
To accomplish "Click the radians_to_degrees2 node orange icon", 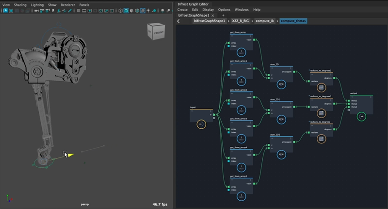I will pyautogui.click(x=321, y=87).
